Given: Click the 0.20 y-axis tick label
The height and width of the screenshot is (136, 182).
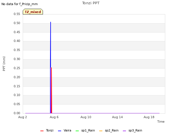Looking at the screenshot, I should (17, 77).
